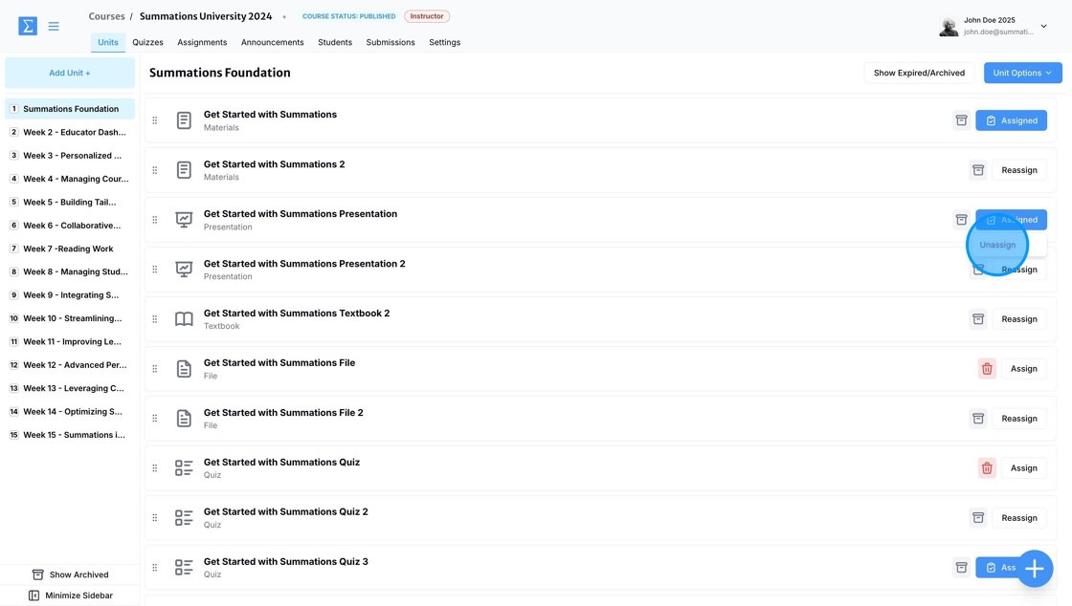
Task: Click drag handle of Summations File 2 row
Action: pyautogui.click(x=154, y=419)
